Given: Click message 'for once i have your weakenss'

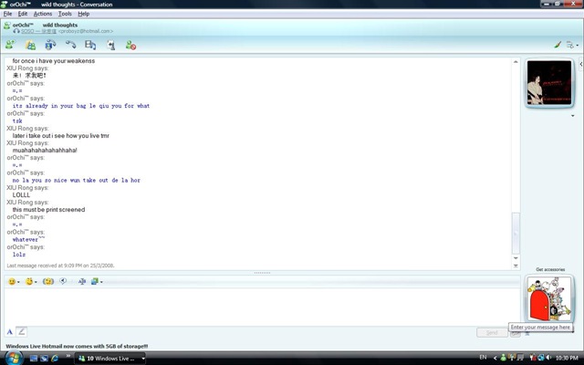Looking at the screenshot, I should point(54,61).
